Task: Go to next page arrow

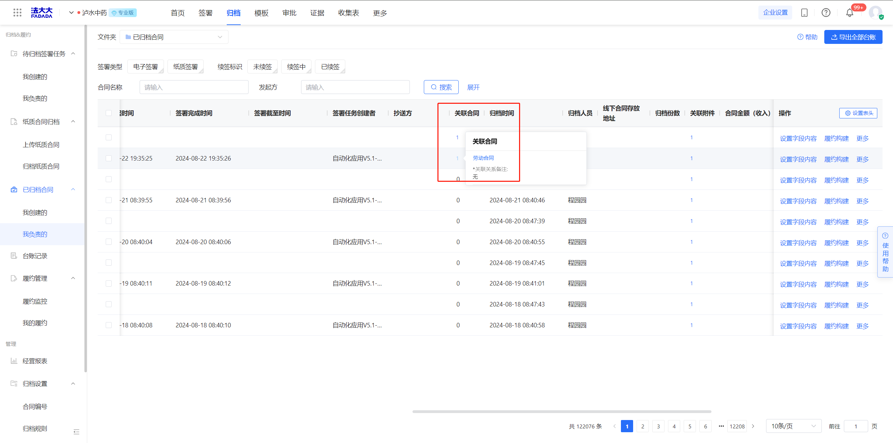Action: click(x=753, y=426)
